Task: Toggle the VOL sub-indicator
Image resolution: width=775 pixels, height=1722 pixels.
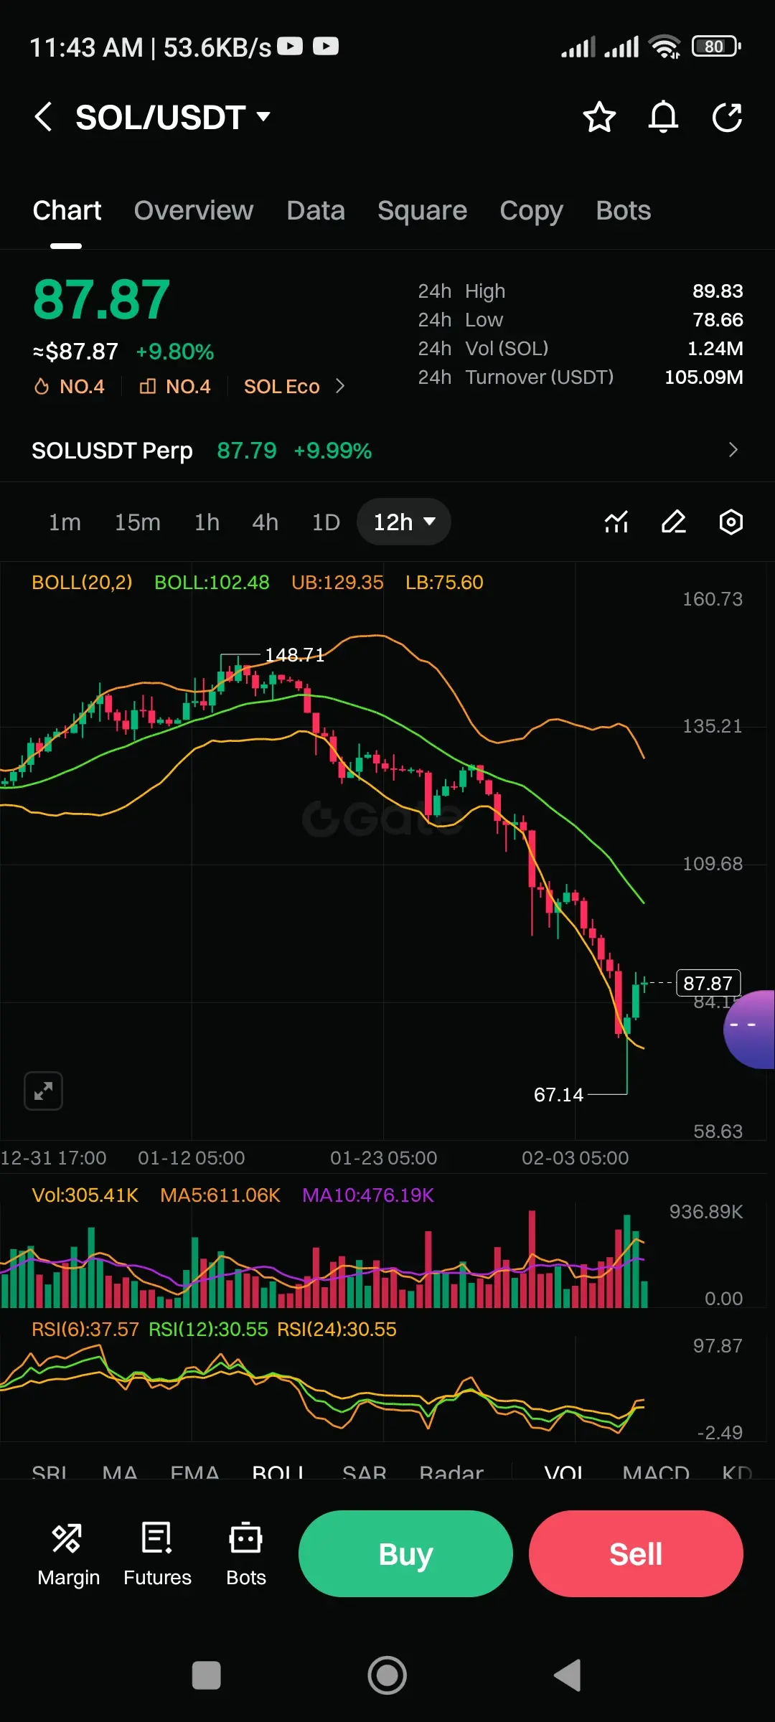Action: pos(564,1474)
